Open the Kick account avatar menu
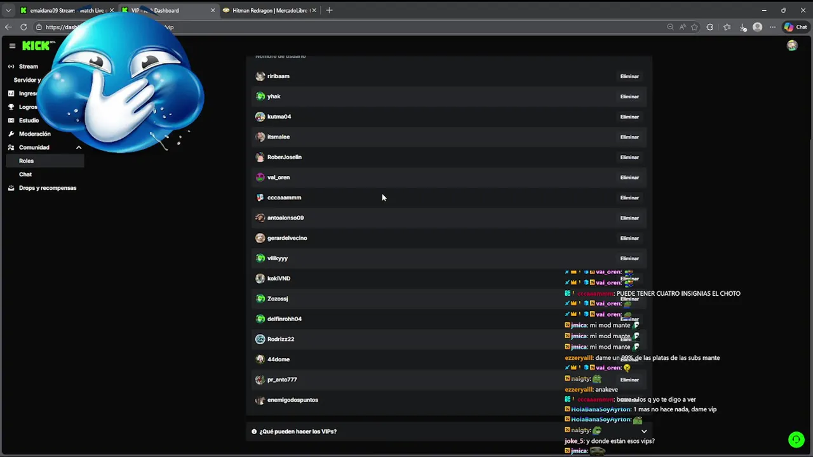Screen dimensions: 813x457 tap(792, 46)
